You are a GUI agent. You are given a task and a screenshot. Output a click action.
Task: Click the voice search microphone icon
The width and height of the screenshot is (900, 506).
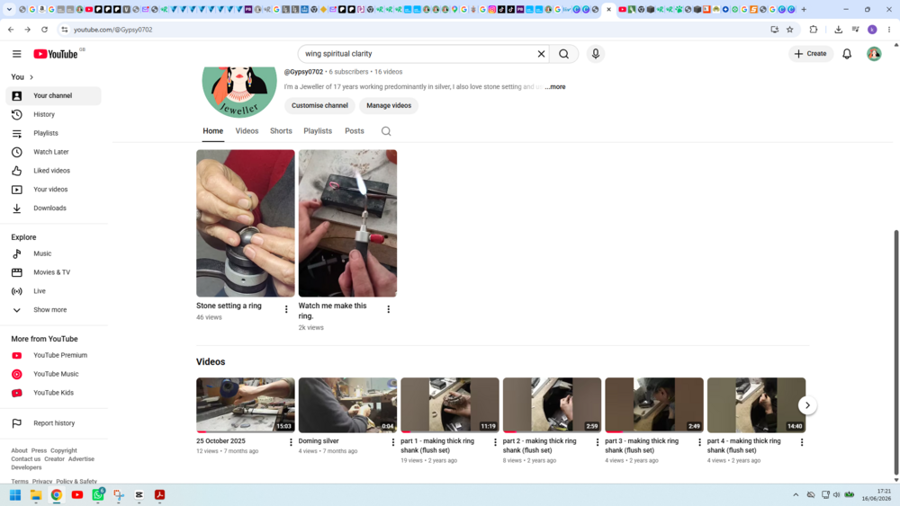(x=595, y=54)
